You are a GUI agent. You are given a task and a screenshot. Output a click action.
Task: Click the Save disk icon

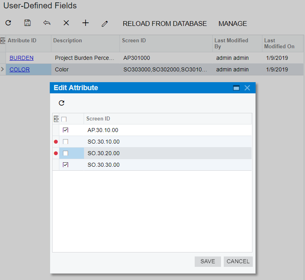pos(27,23)
